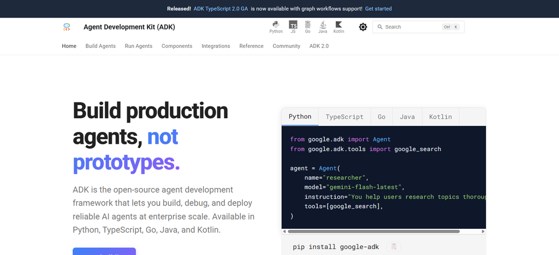Image resolution: width=559 pixels, height=255 pixels.
Task: Click the 'Released!' banner text
Action: (179, 9)
